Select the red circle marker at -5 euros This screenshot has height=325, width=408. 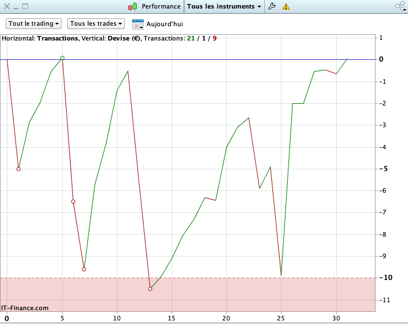pos(18,169)
